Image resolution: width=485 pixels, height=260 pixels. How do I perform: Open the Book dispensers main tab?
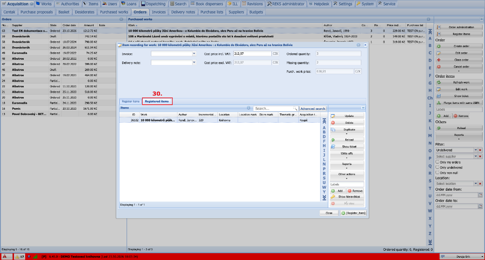coord(206,4)
